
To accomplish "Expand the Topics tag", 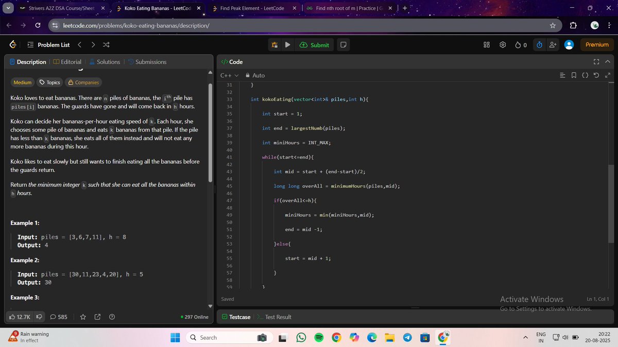I will (50, 82).
